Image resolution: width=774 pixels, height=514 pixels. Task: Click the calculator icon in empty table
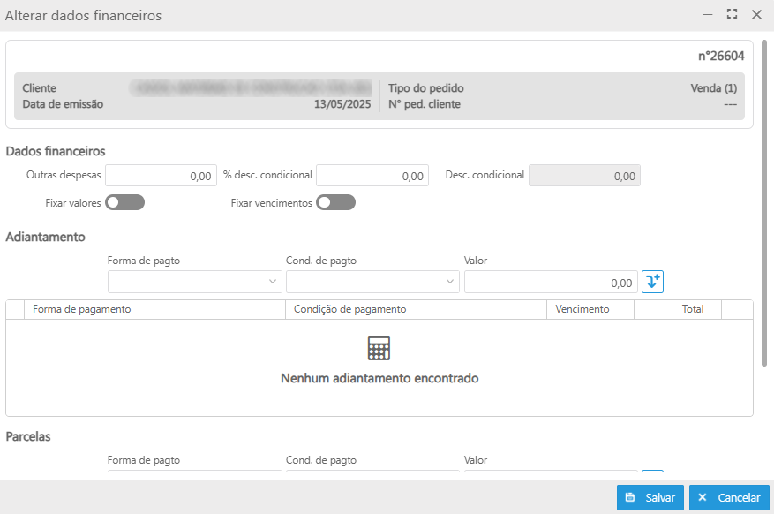tap(379, 348)
